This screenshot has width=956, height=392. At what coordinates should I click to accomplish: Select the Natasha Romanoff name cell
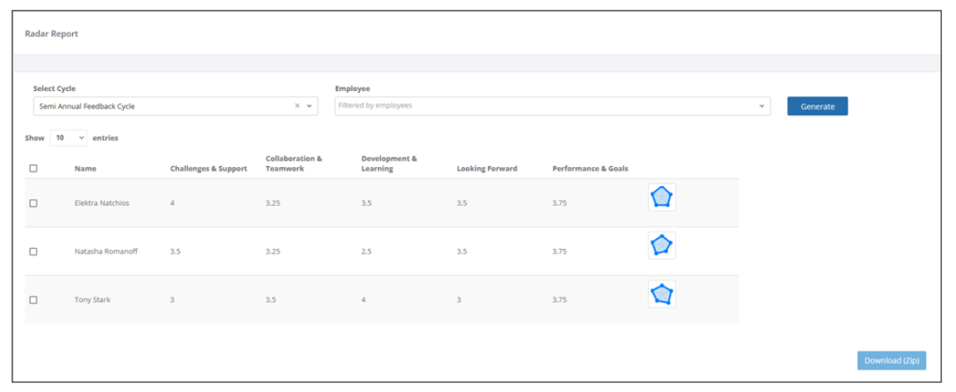106,251
